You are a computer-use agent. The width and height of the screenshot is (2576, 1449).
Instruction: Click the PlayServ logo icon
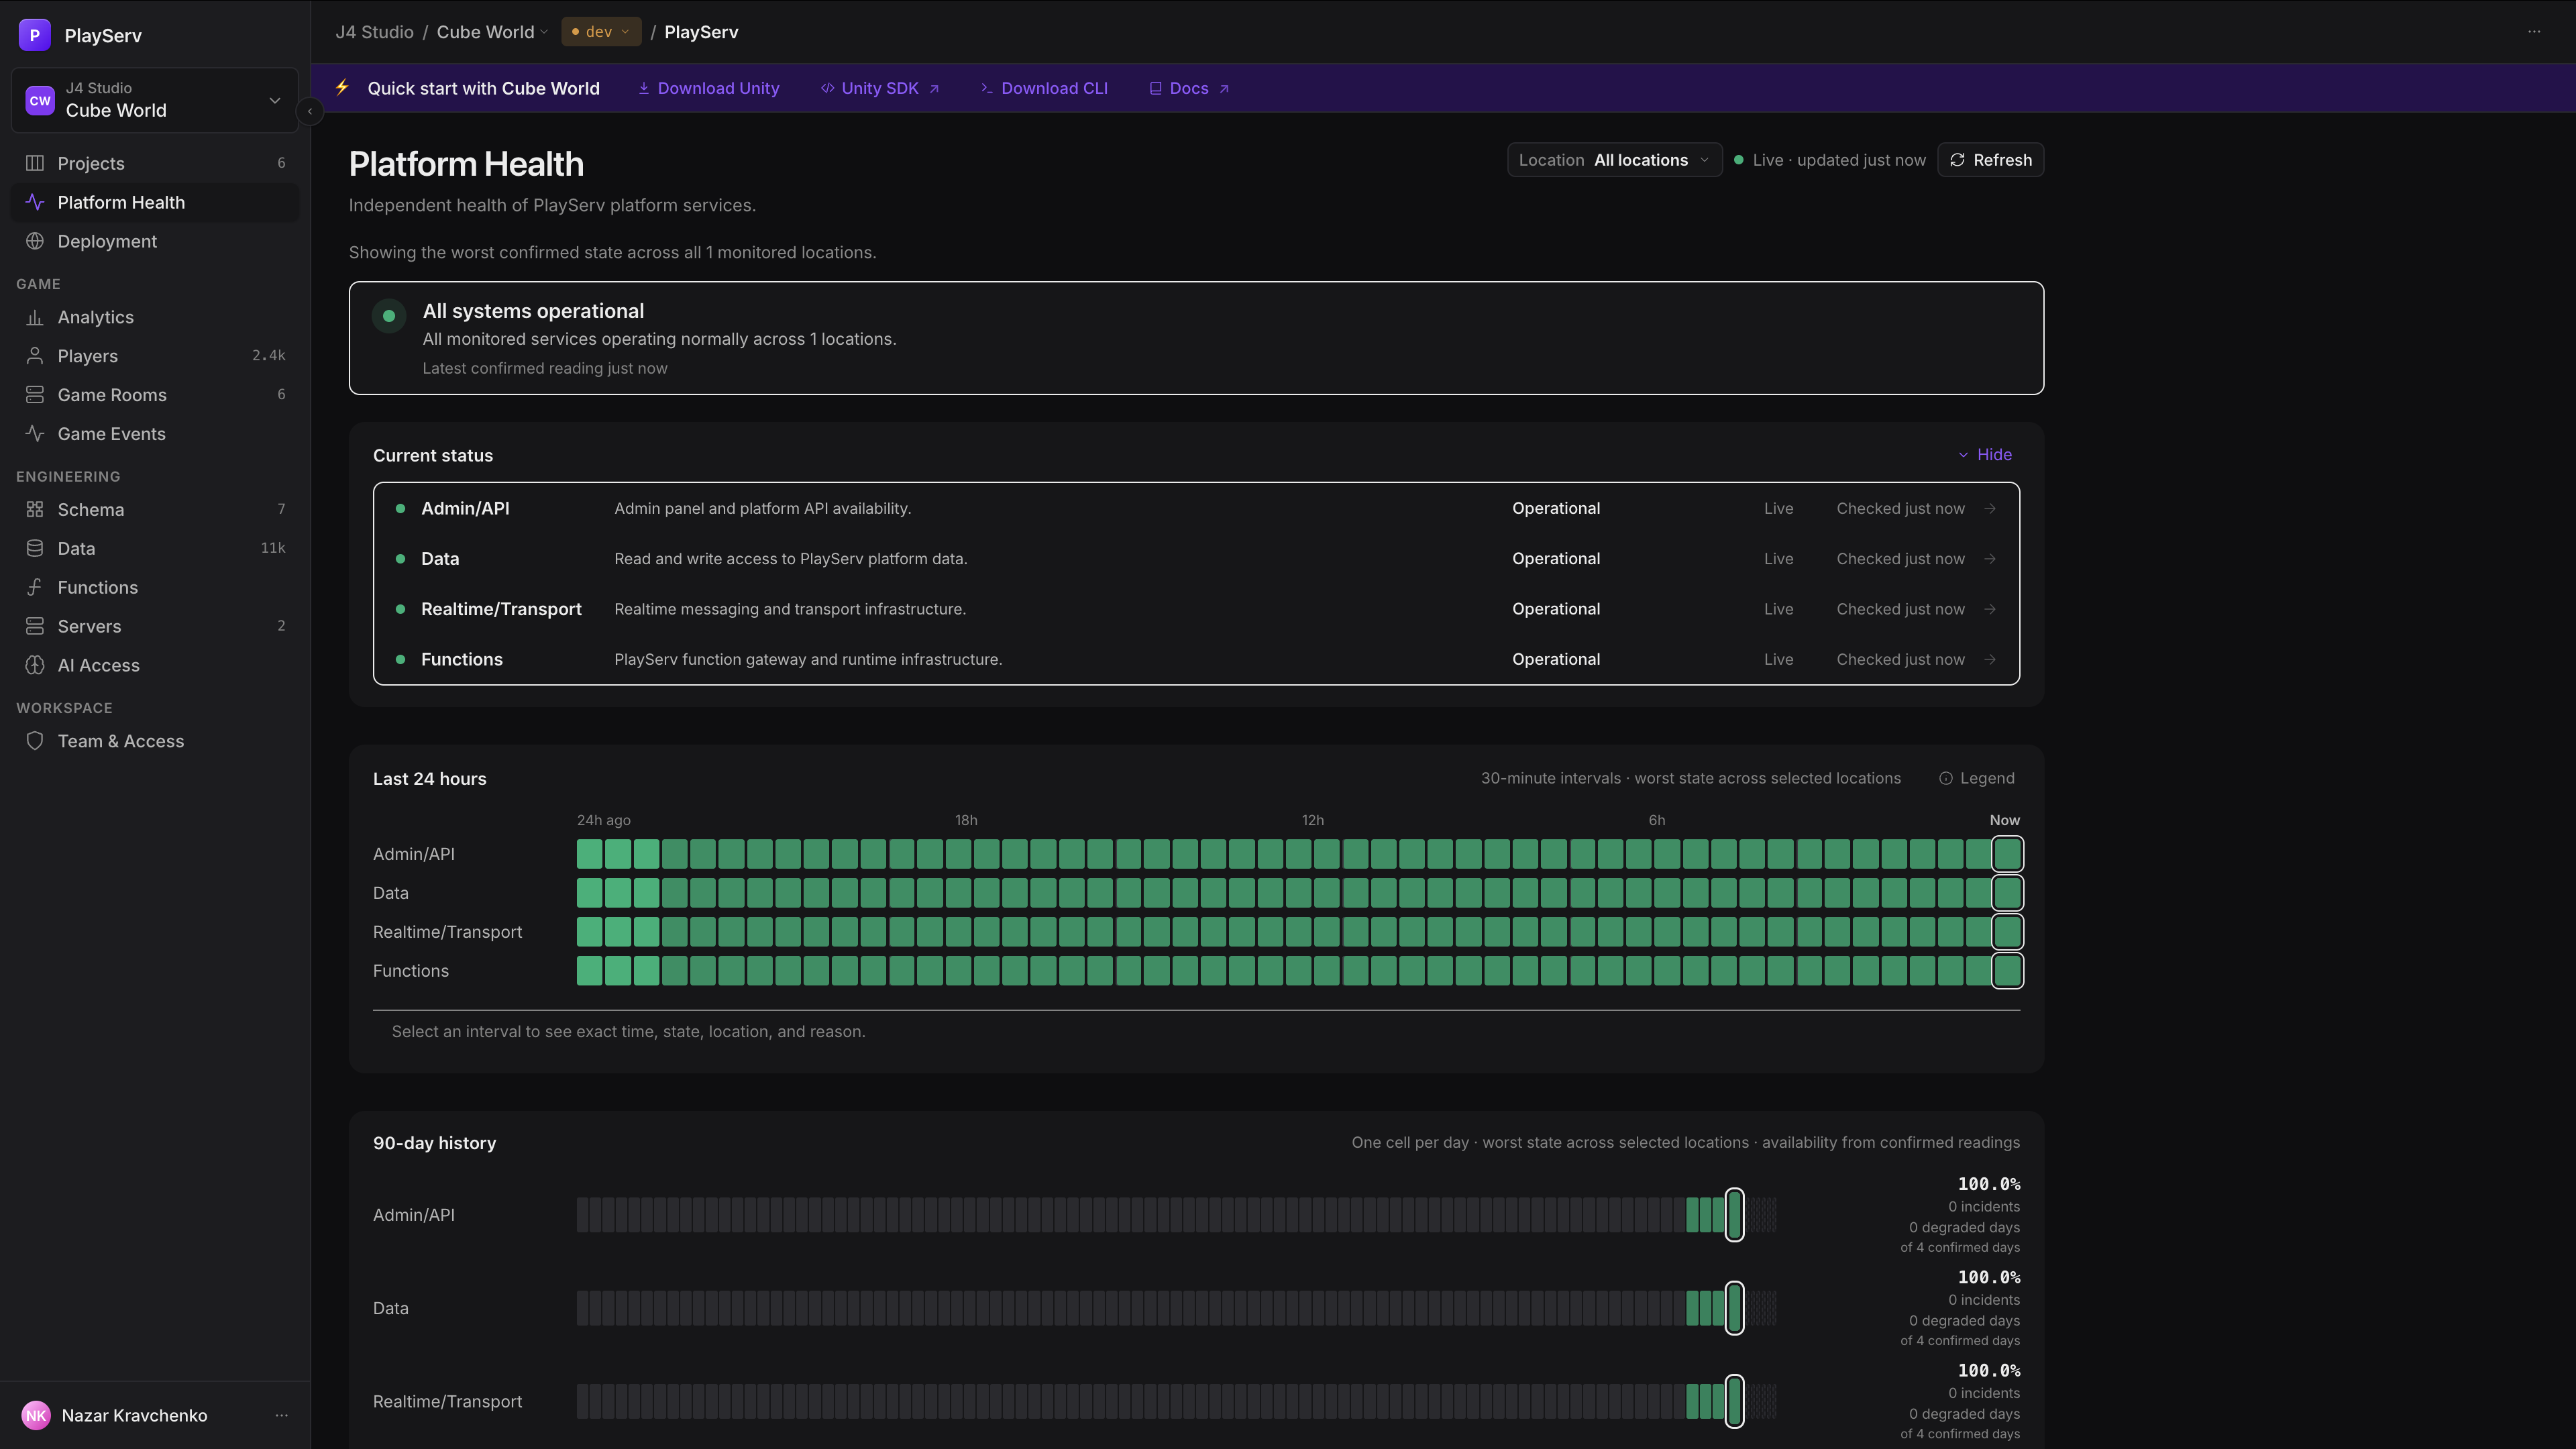coord(34,35)
